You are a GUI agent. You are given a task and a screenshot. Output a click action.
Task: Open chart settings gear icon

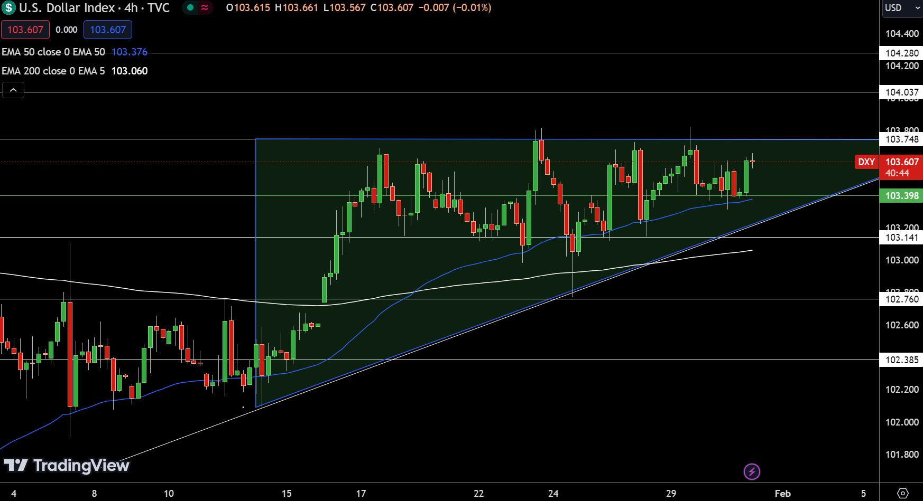point(903,493)
